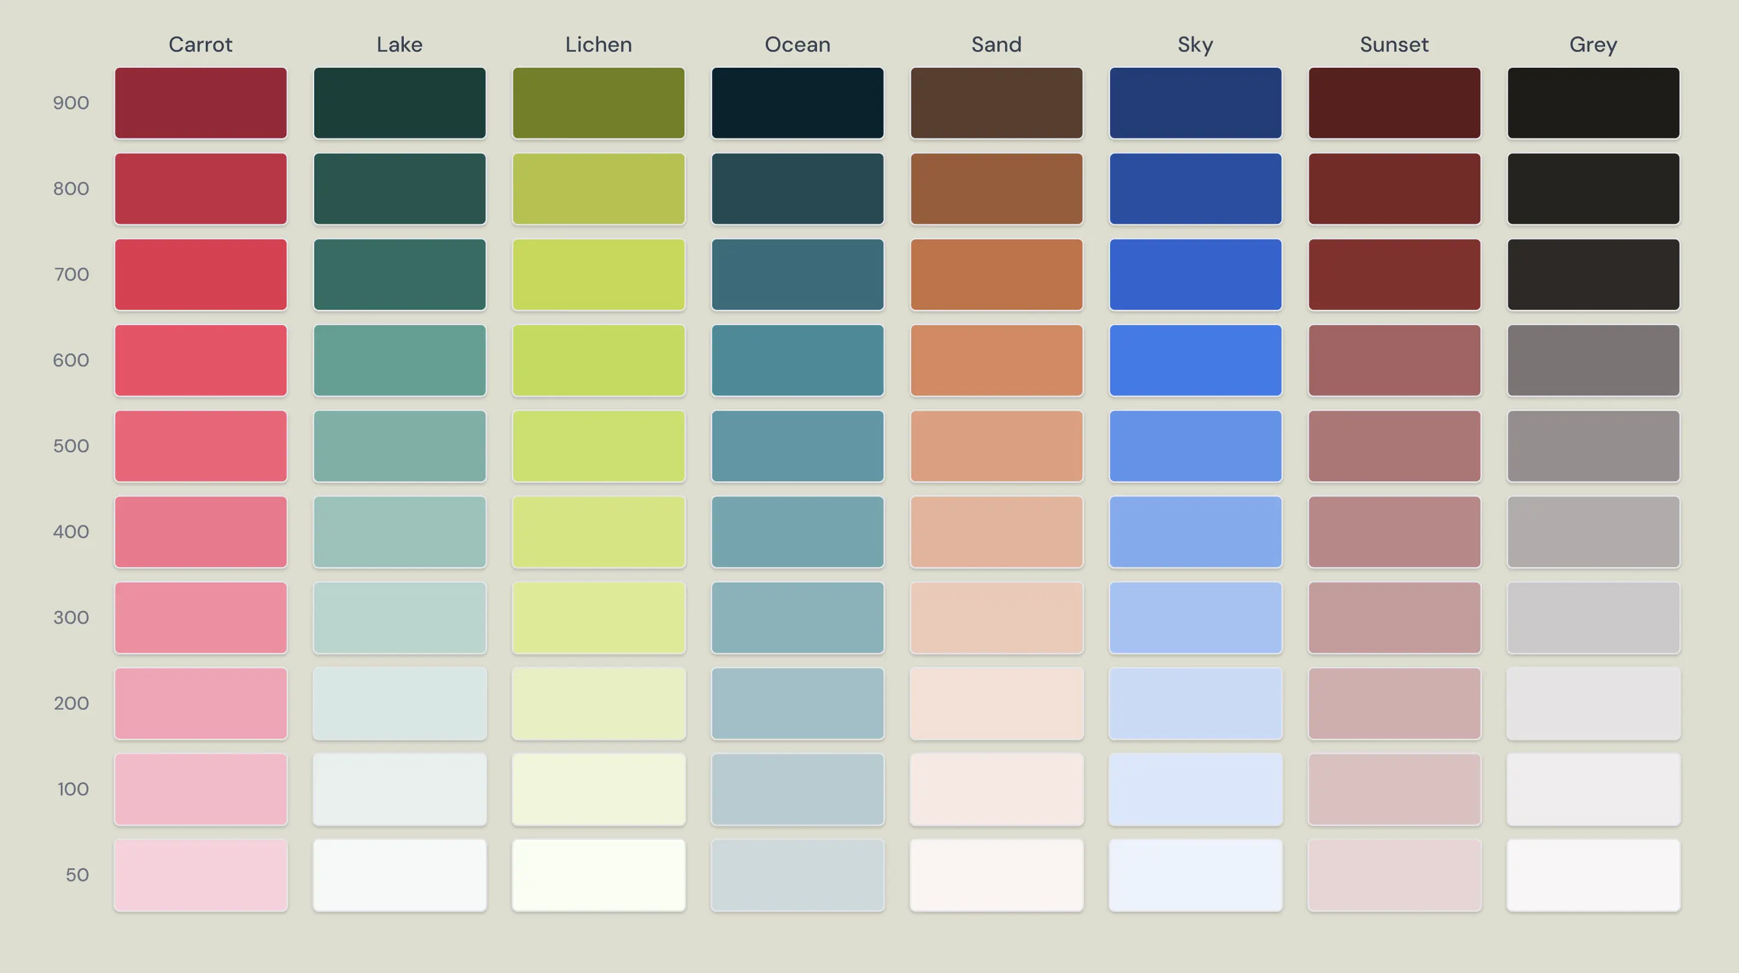Select the Sunset 100 pale swatch
This screenshot has height=973, width=1739.
[1394, 789]
